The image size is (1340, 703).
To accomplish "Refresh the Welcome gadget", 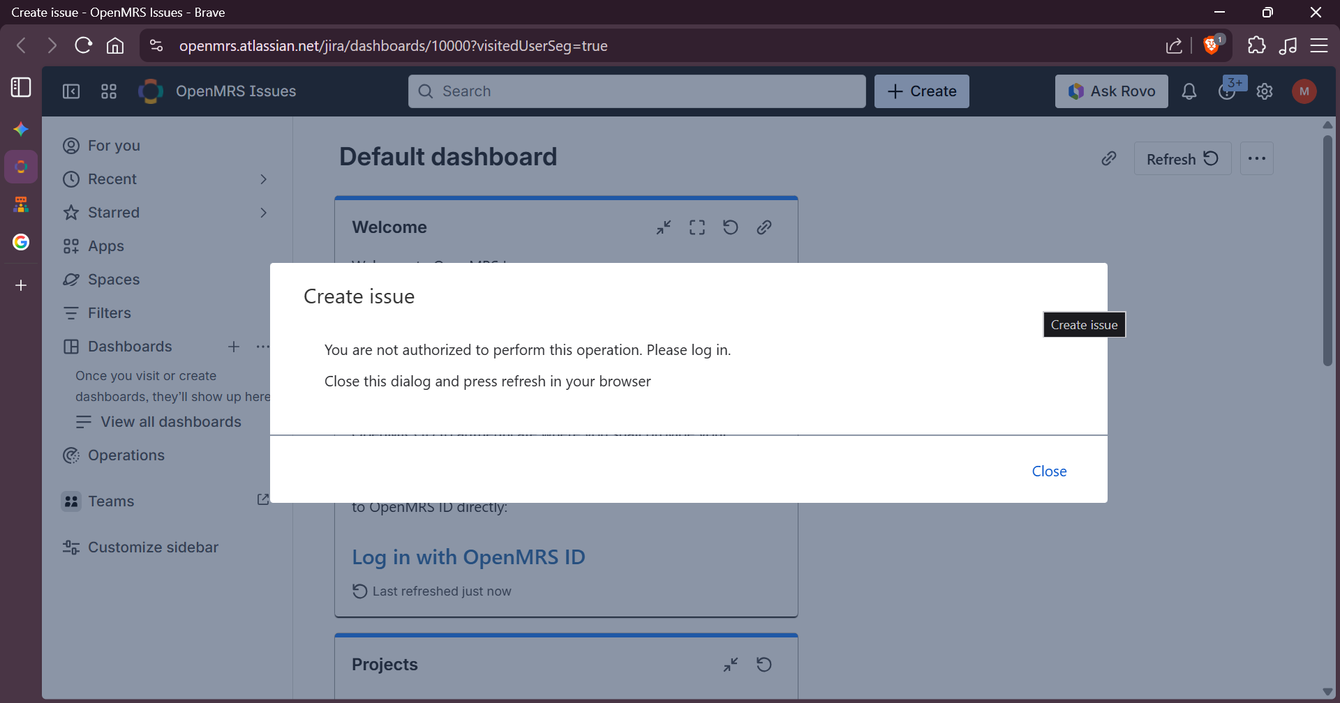I will click(730, 227).
